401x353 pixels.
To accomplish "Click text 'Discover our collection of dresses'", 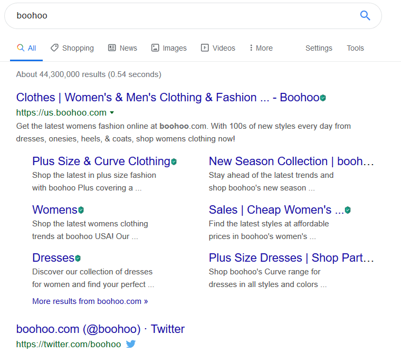I will click(x=92, y=272).
